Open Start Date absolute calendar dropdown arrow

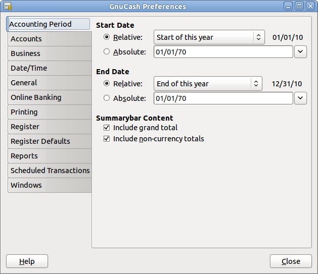pyautogui.click(x=300, y=52)
